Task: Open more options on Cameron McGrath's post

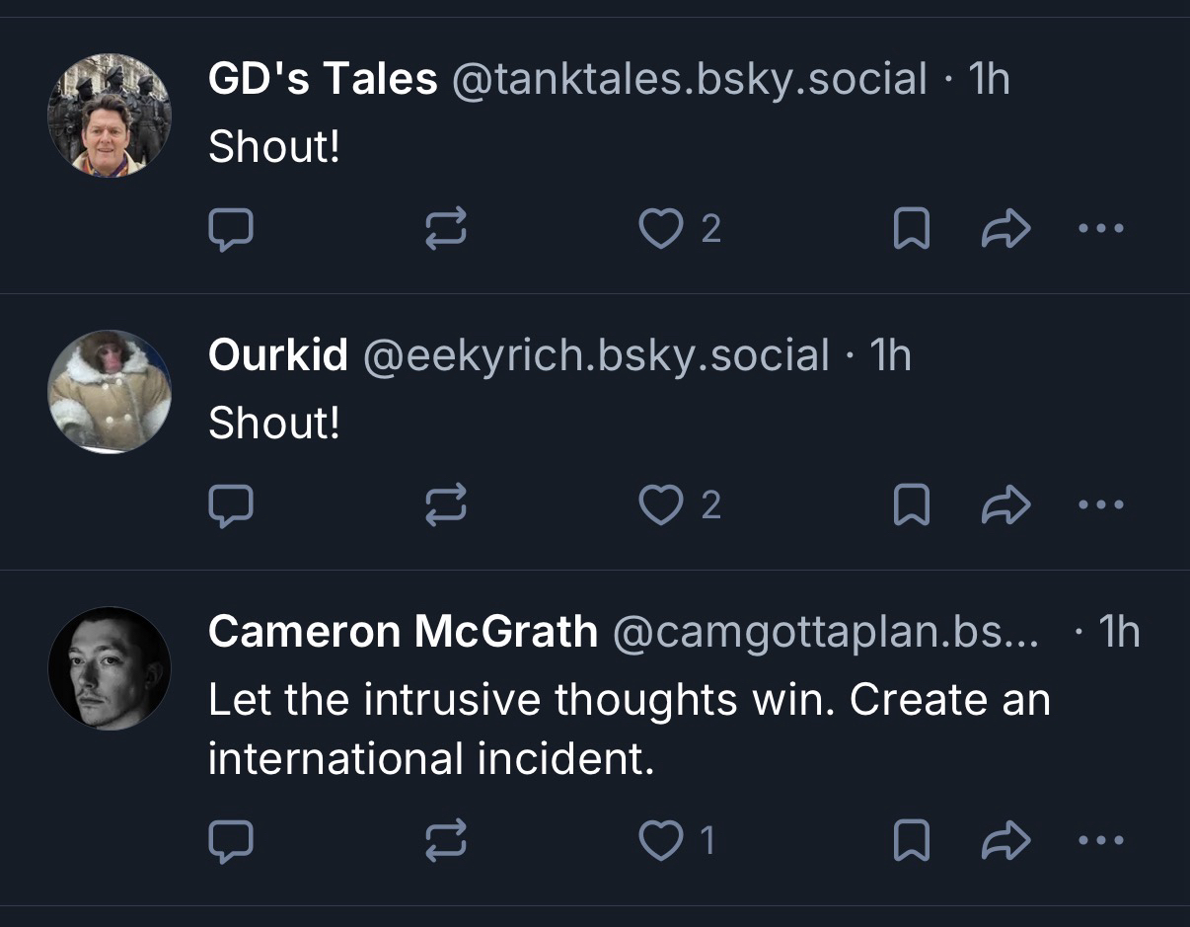Action: tap(1101, 841)
